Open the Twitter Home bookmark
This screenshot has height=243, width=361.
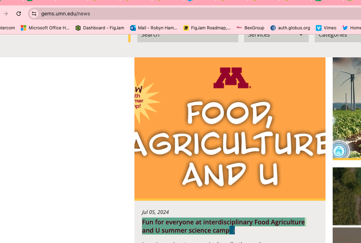click(x=351, y=28)
